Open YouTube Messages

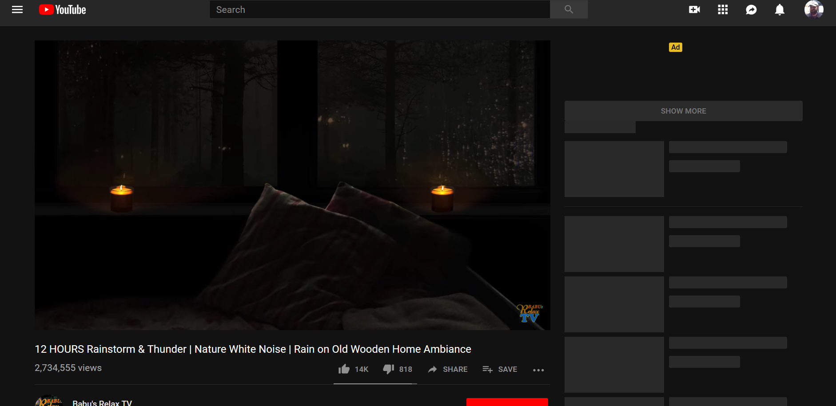[x=751, y=9]
